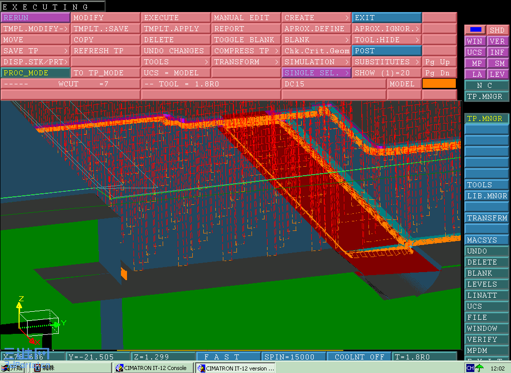
Task: Click the SM shortcut button
Action: (497, 63)
